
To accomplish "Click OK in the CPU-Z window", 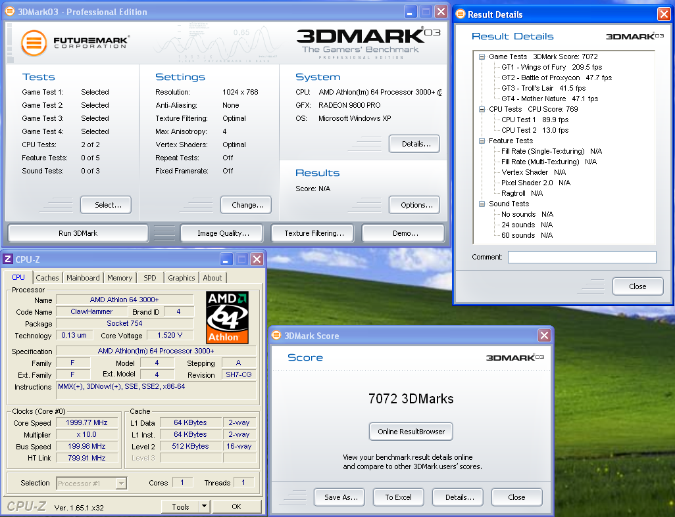I will (236, 506).
